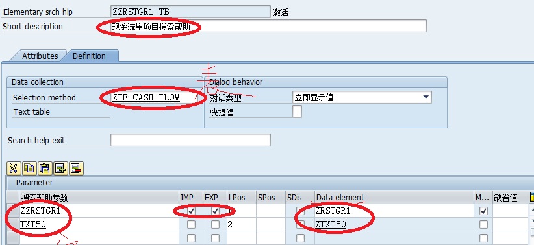Click the IMP column header
Viewport: 534px width, 245px height.
tap(191, 198)
